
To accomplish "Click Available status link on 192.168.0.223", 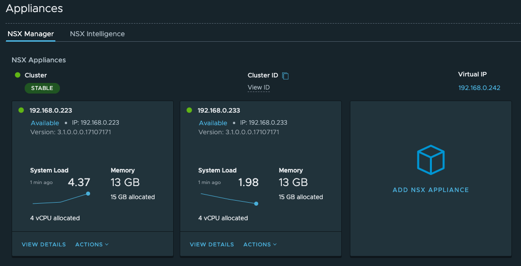I will point(45,123).
